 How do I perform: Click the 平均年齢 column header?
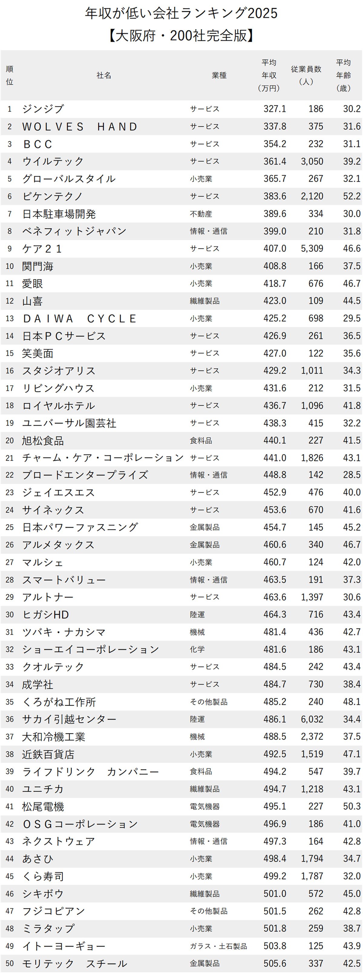tap(343, 75)
